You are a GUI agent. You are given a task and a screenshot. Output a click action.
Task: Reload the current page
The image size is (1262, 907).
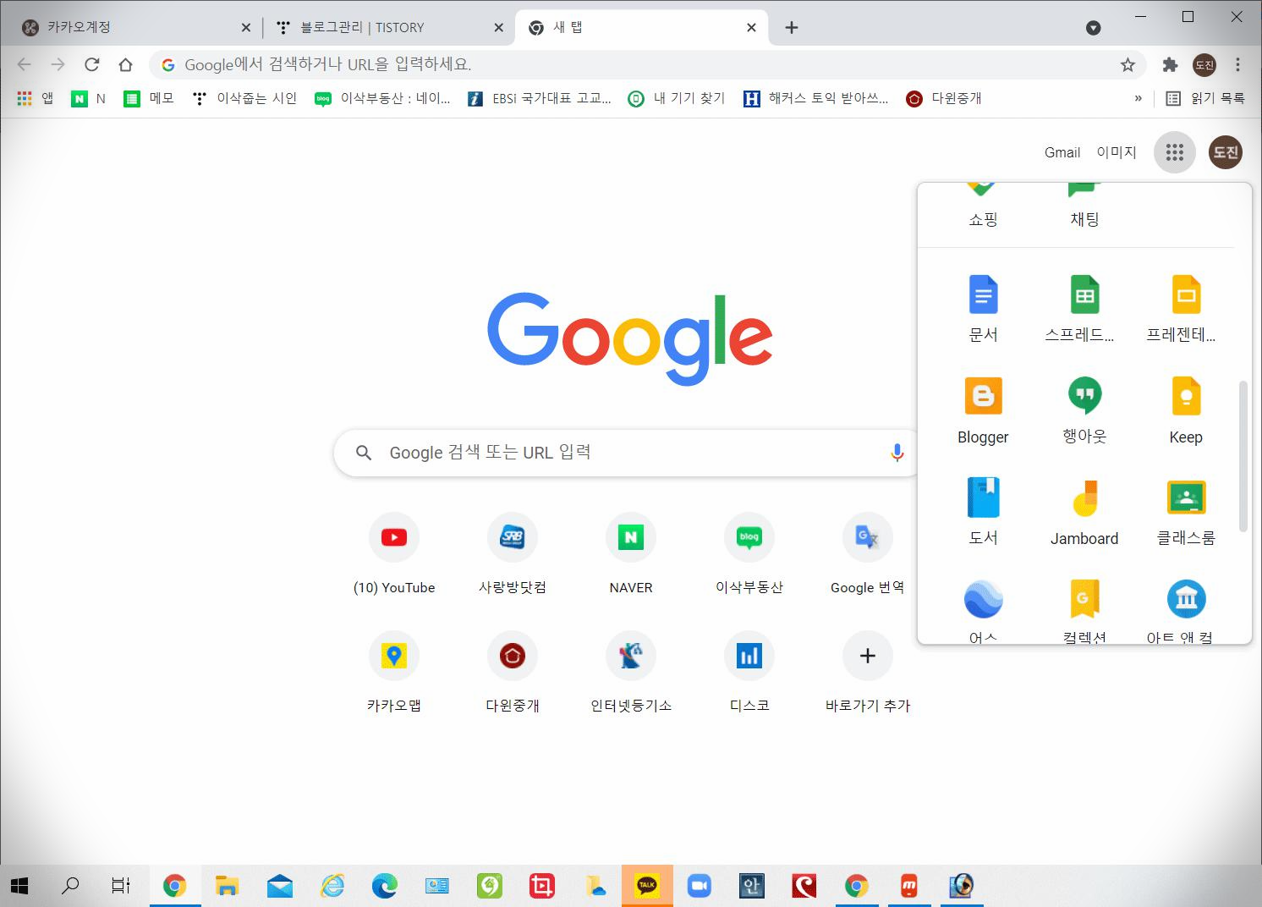tap(92, 64)
